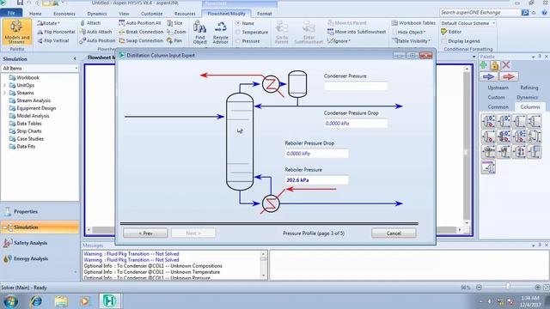
Task: Open the Hide Object dropdown
Action: click(409, 32)
